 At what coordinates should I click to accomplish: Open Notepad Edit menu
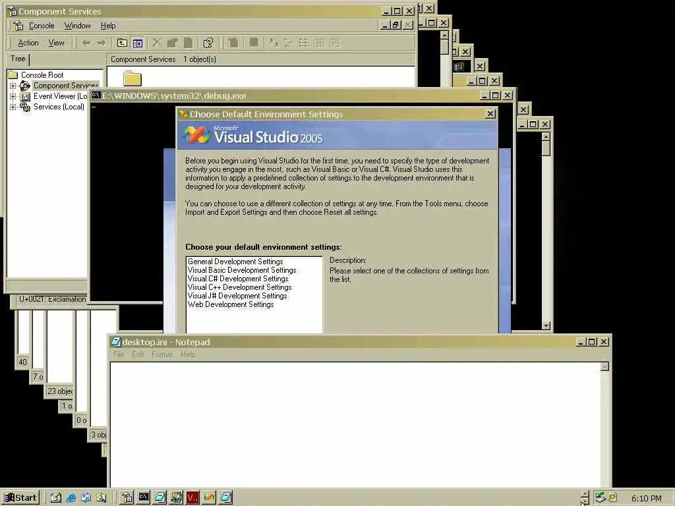tap(138, 354)
